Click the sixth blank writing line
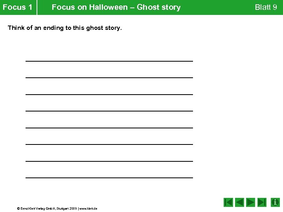The height and width of the screenshot is (212, 283). 109,144
